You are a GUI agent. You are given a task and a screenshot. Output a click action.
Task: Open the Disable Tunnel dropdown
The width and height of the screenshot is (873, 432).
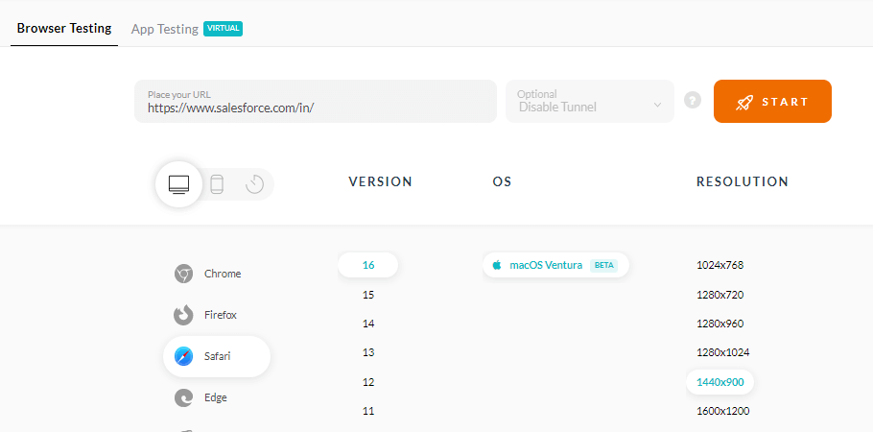coord(590,101)
